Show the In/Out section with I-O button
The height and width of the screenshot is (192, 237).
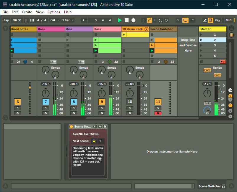pyautogui.click(x=230, y=90)
